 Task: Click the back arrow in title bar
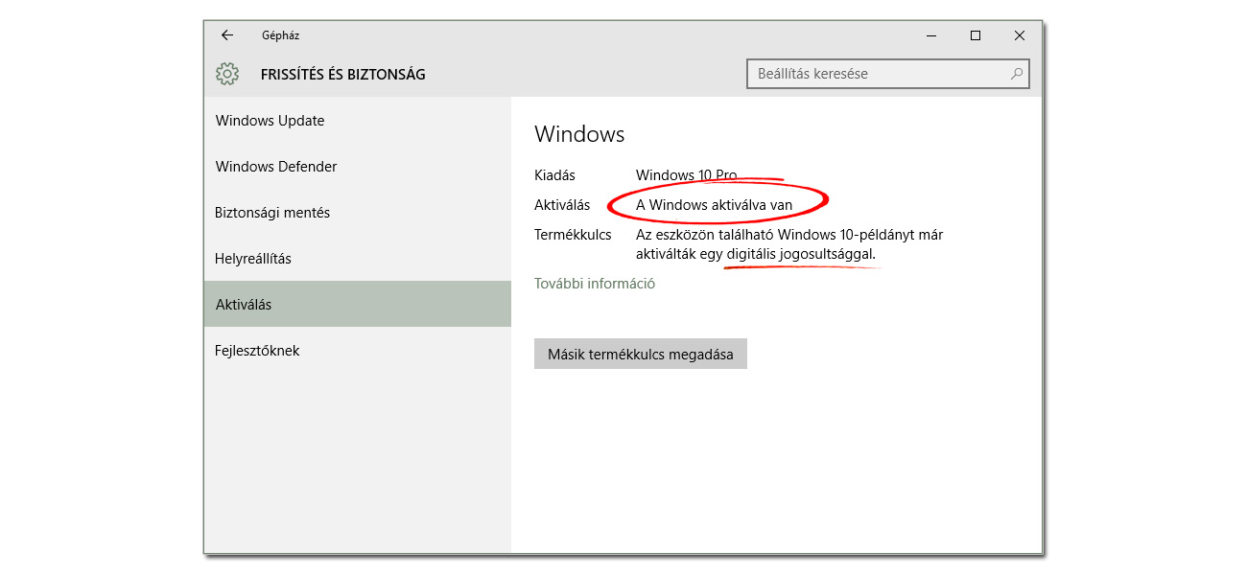point(227,35)
